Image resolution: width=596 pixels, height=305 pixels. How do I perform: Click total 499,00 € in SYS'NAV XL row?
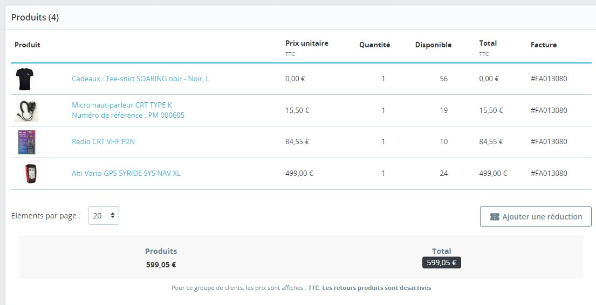tap(493, 174)
